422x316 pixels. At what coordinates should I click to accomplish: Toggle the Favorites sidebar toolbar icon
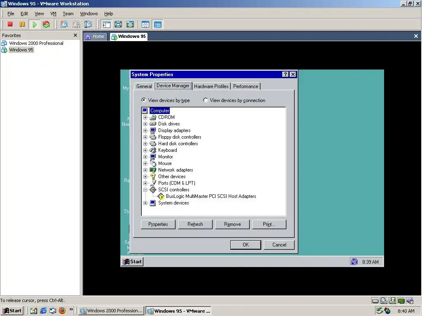[106, 24]
